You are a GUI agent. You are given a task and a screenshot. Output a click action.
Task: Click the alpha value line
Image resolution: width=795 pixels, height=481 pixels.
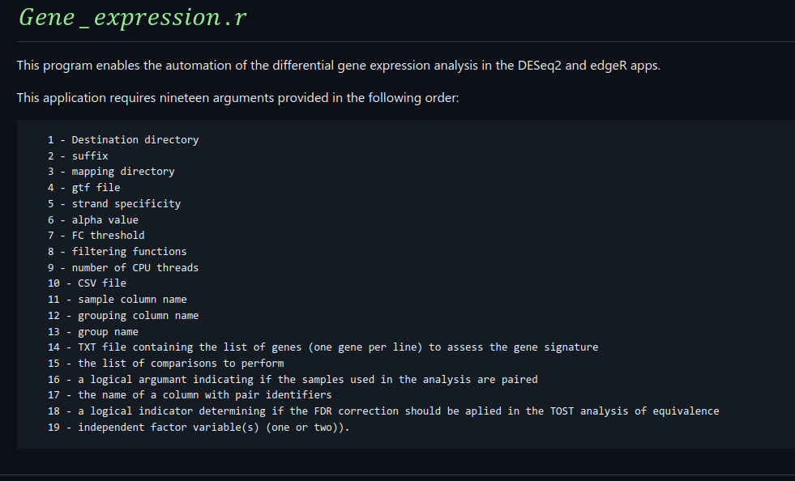[93, 219]
